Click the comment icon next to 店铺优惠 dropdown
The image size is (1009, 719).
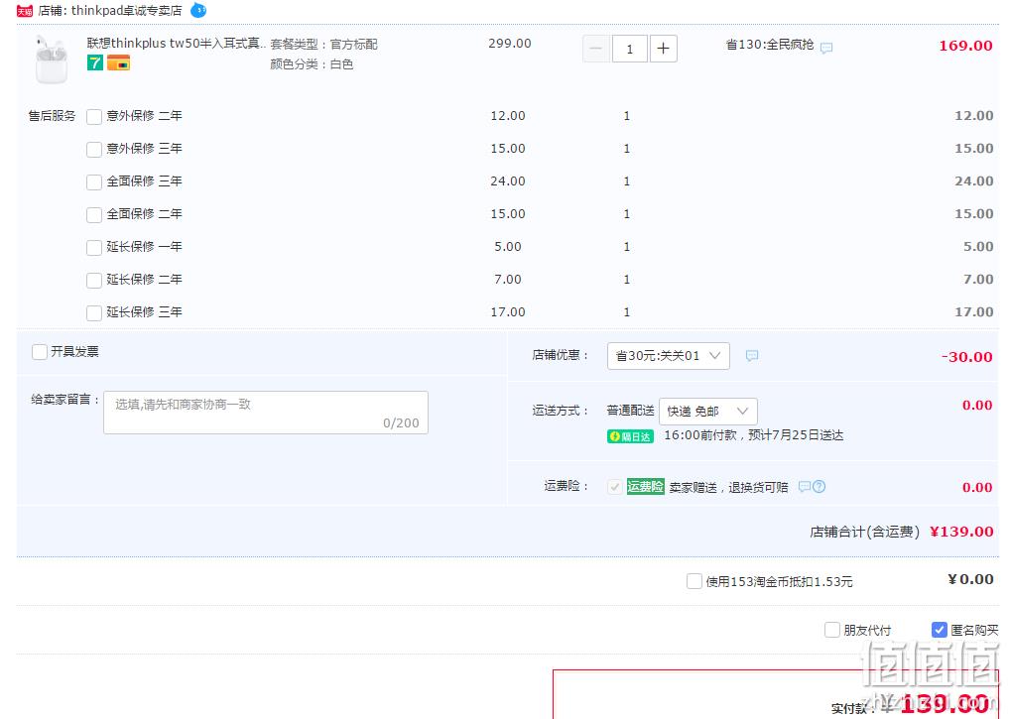tap(752, 356)
